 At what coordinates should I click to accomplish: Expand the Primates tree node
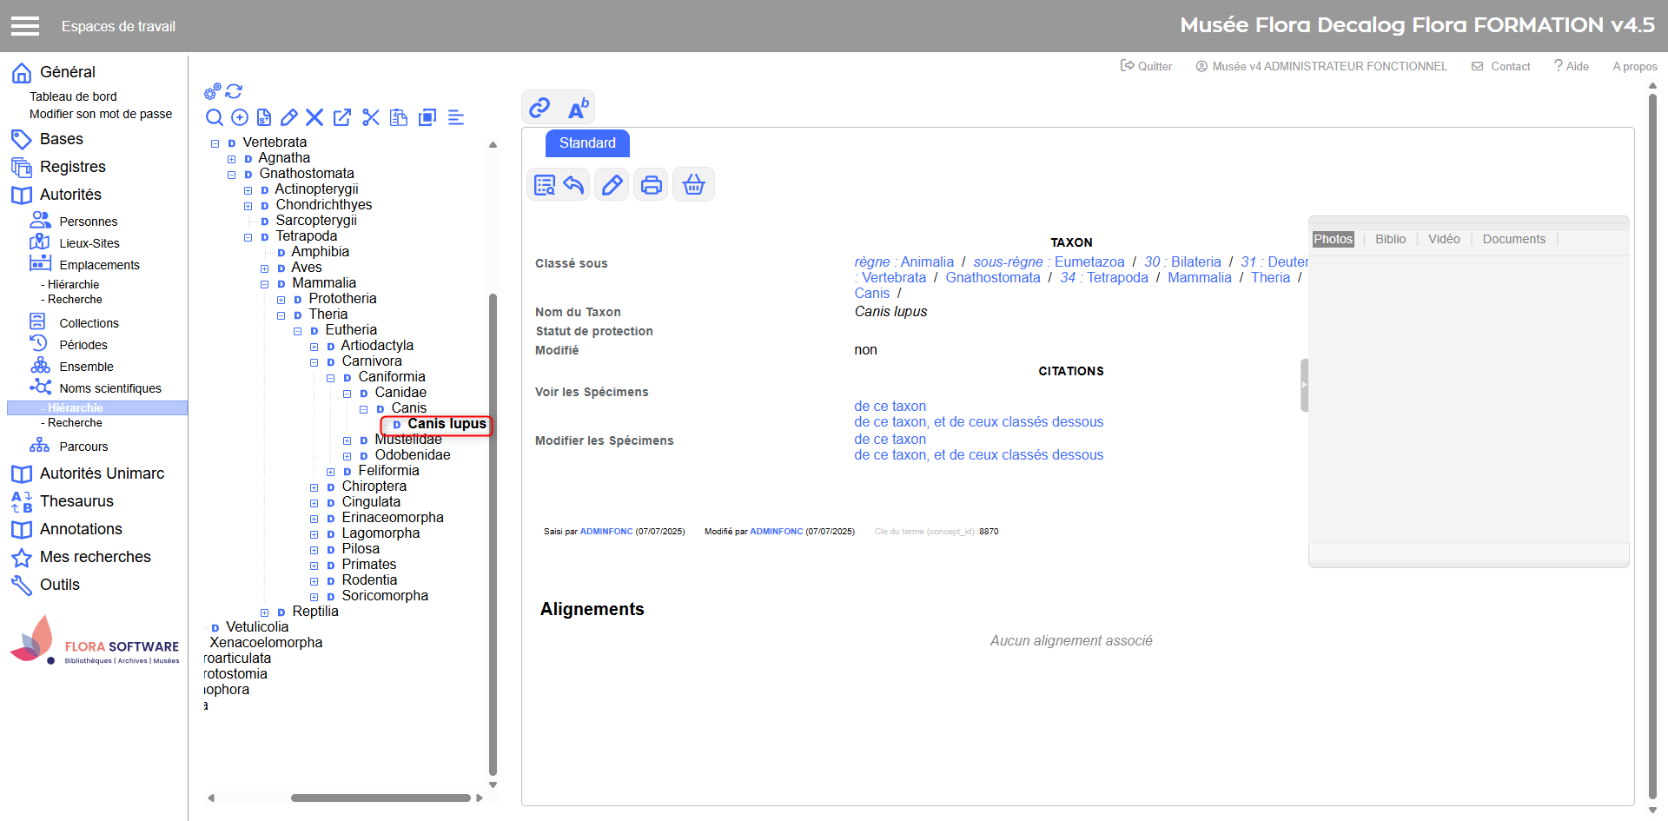(314, 566)
